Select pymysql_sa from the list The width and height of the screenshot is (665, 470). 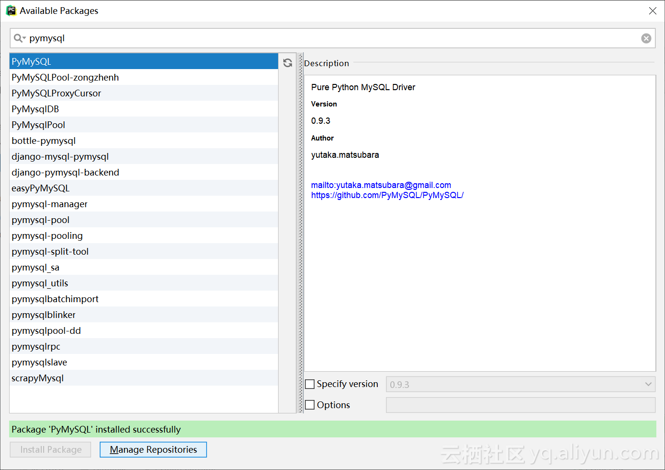(x=144, y=267)
